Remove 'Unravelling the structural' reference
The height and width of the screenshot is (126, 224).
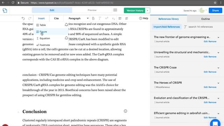click(x=212, y=57)
